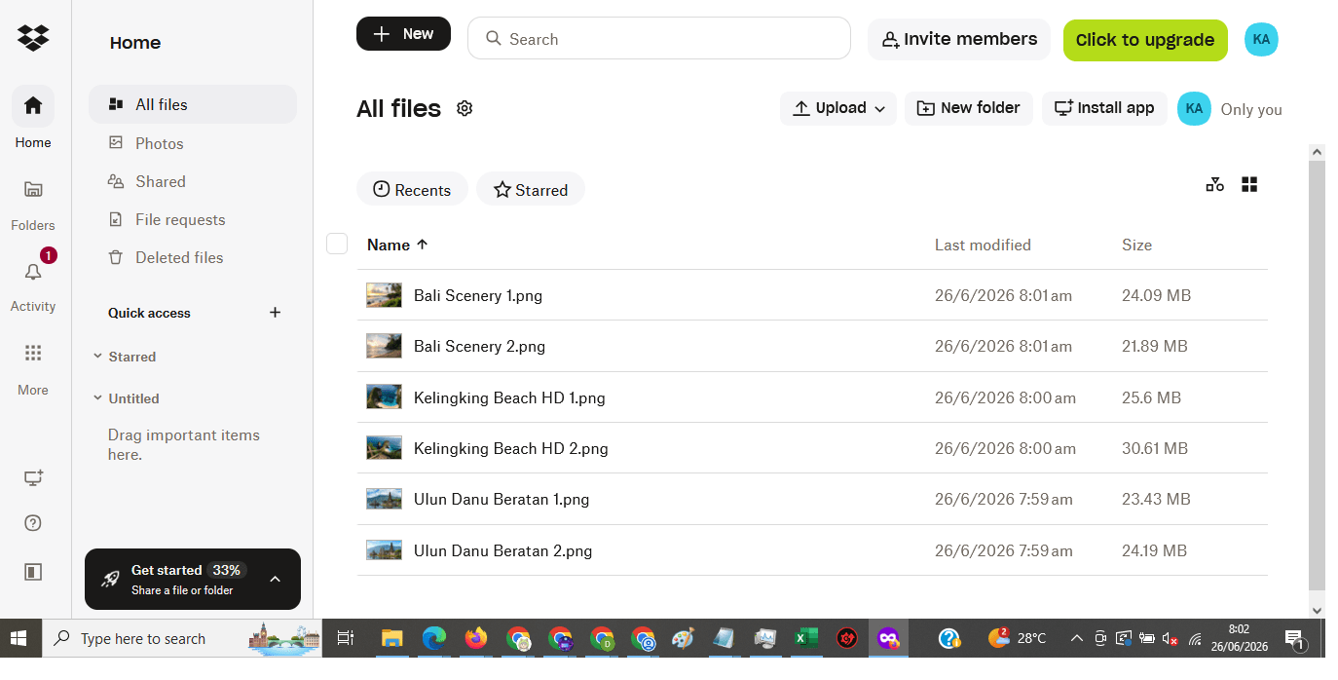This screenshot has width=1338, height=680.
Task: Sort by the Name column header
Action: point(397,245)
